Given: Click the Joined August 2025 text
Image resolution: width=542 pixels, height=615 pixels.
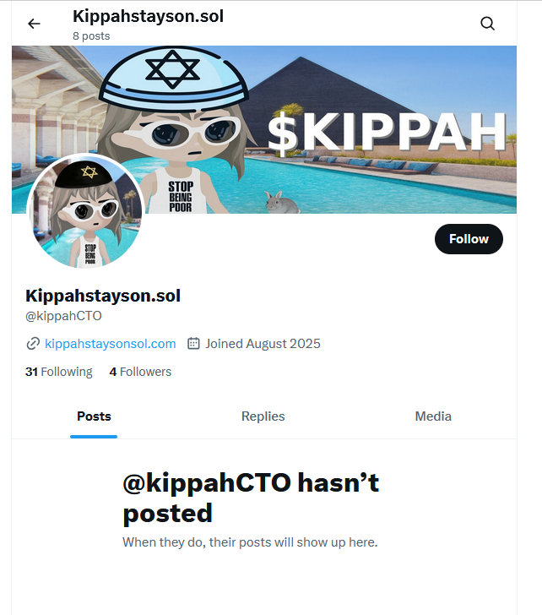Looking at the screenshot, I should pos(263,344).
